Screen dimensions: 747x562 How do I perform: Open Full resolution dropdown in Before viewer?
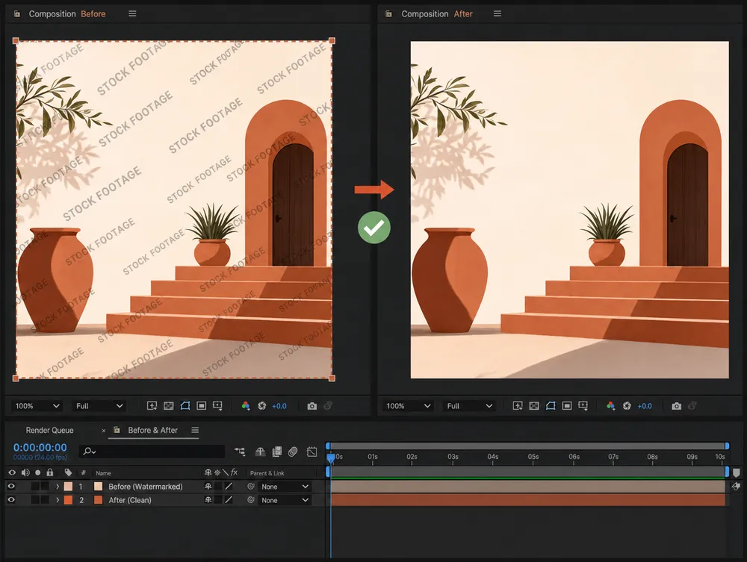point(99,406)
